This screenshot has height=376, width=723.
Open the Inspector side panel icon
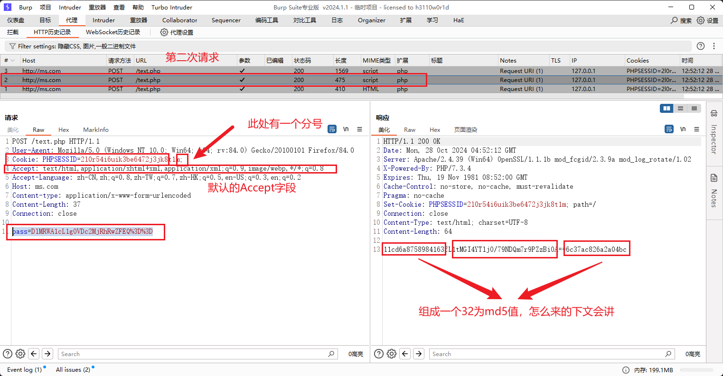(x=714, y=114)
